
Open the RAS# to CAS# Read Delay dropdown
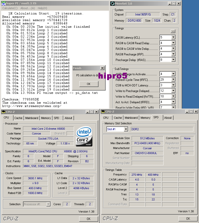click(x=173, y=43)
